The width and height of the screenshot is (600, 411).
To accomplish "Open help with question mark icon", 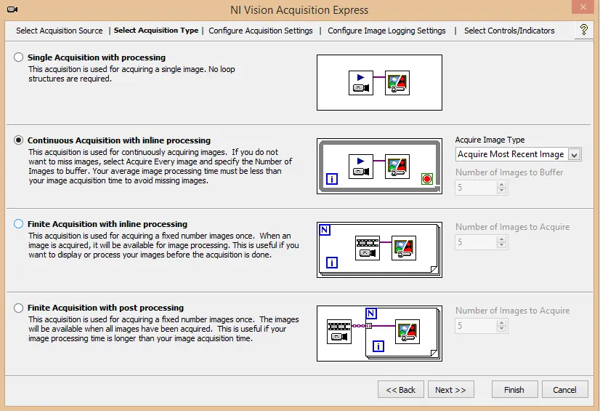I will 584,30.
